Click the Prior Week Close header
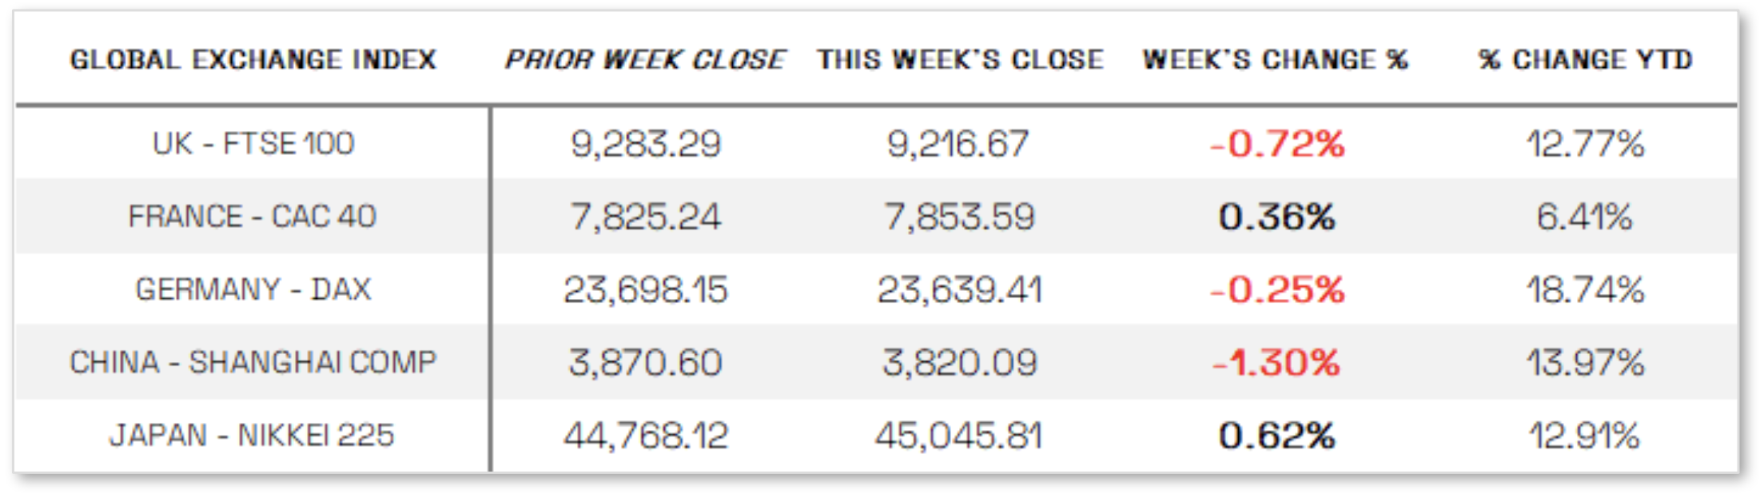Image resolution: width=1760 pixels, height=494 pixels. click(x=645, y=60)
